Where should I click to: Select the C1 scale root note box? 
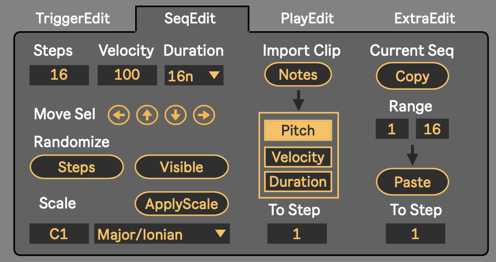point(59,234)
